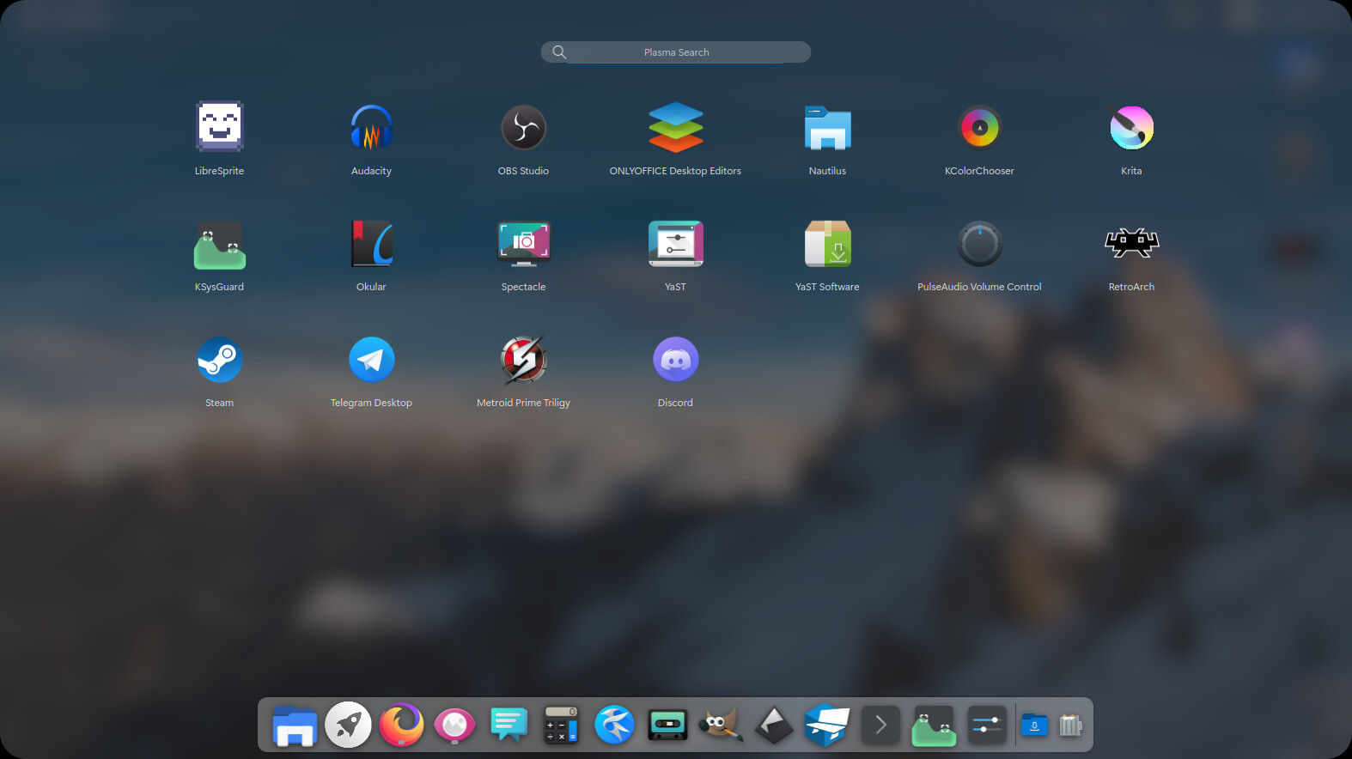Click the rocket launcher icon in dock
This screenshot has width=1352, height=759.
[x=348, y=725]
